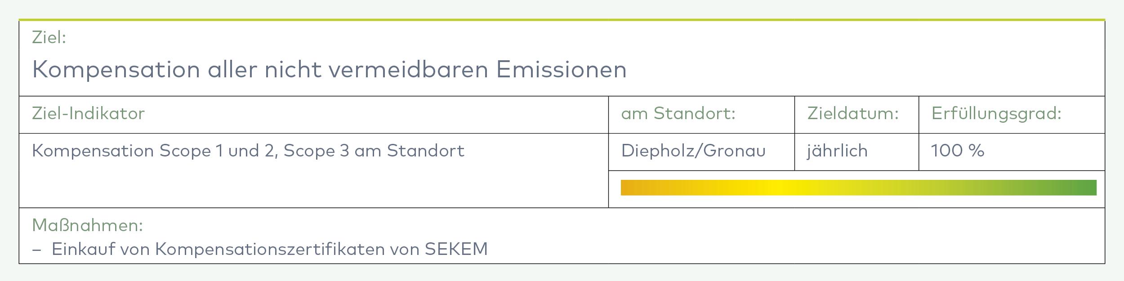
Task: Click the heading "Kompensation aller nicht vermeidbaren Emissionen"
Action: point(329,70)
